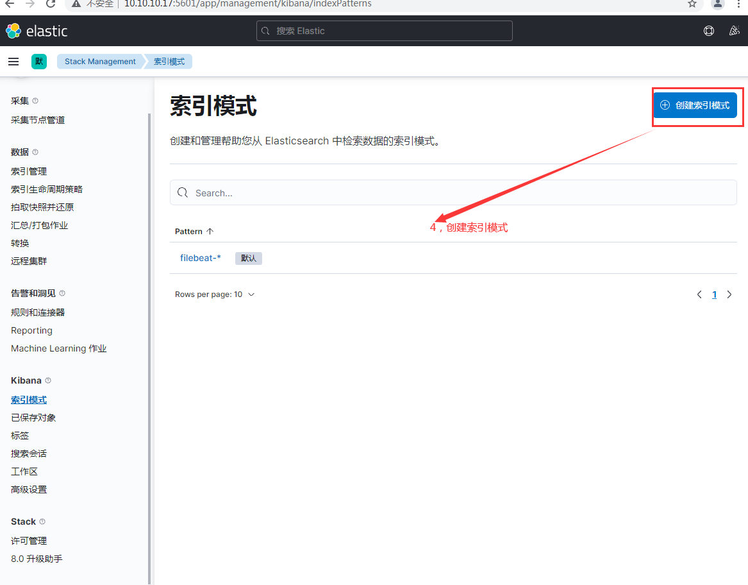Reload the page with browser refresh icon
This screenshot has height=585, width=748.
tap(51, 4)
